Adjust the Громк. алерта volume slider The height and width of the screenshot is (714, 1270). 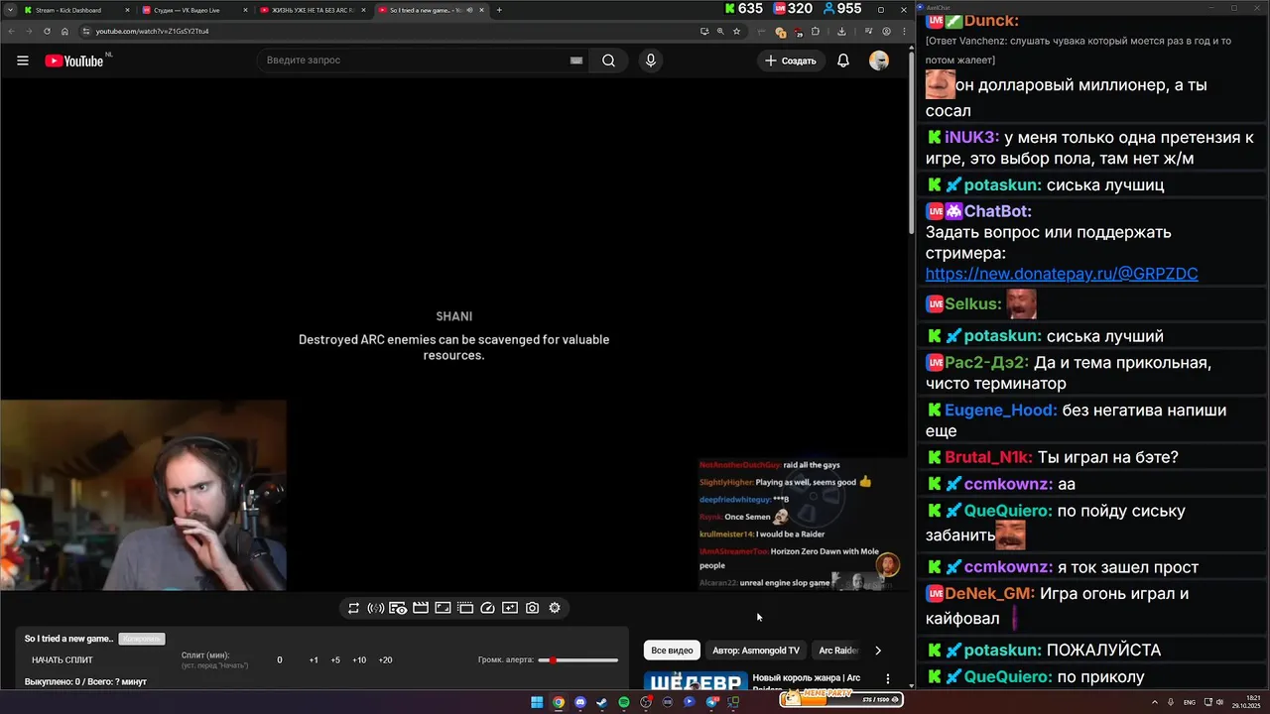tap(577, 659)
